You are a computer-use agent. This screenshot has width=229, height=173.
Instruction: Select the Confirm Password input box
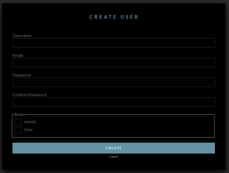pos(113,102)
